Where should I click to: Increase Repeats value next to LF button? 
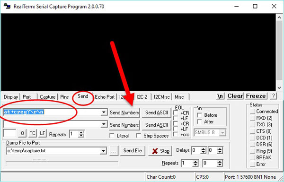[x=81, y=132]
